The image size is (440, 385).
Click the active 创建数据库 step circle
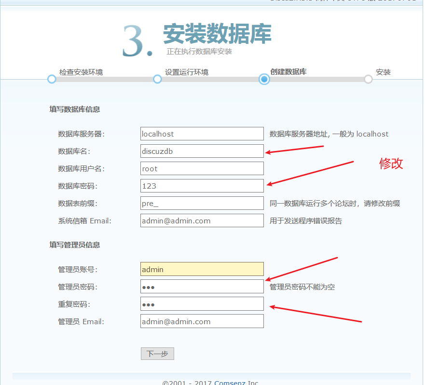tap(264, 79)
